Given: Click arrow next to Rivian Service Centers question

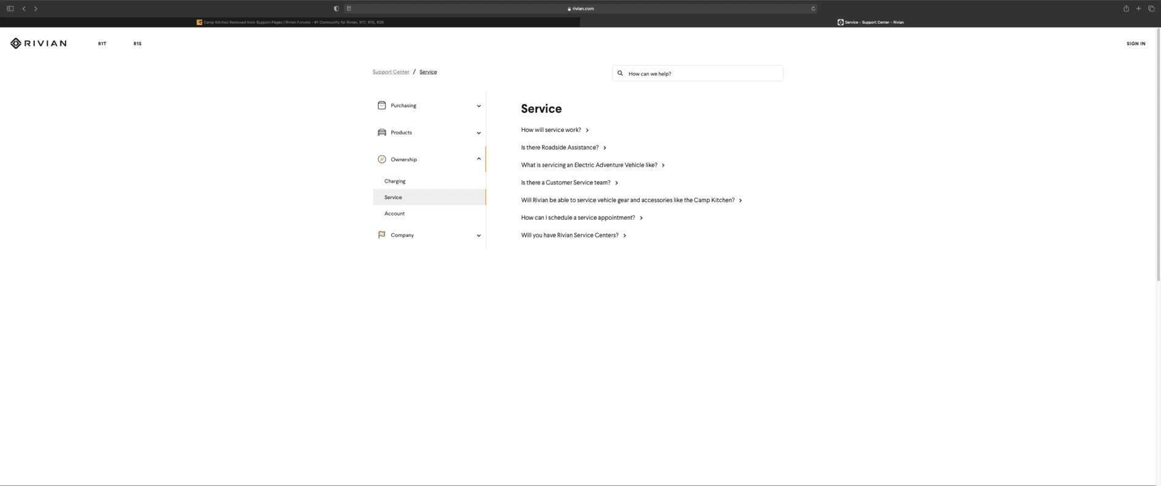Looking at the screenshot, I should click(624, 236).
